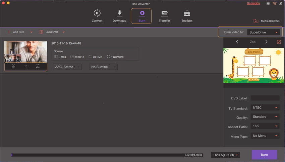Screen dimensions: 285x162
Task: Click the yellow minimize window button
Action: pyautogui.click(x=8, y=3)
